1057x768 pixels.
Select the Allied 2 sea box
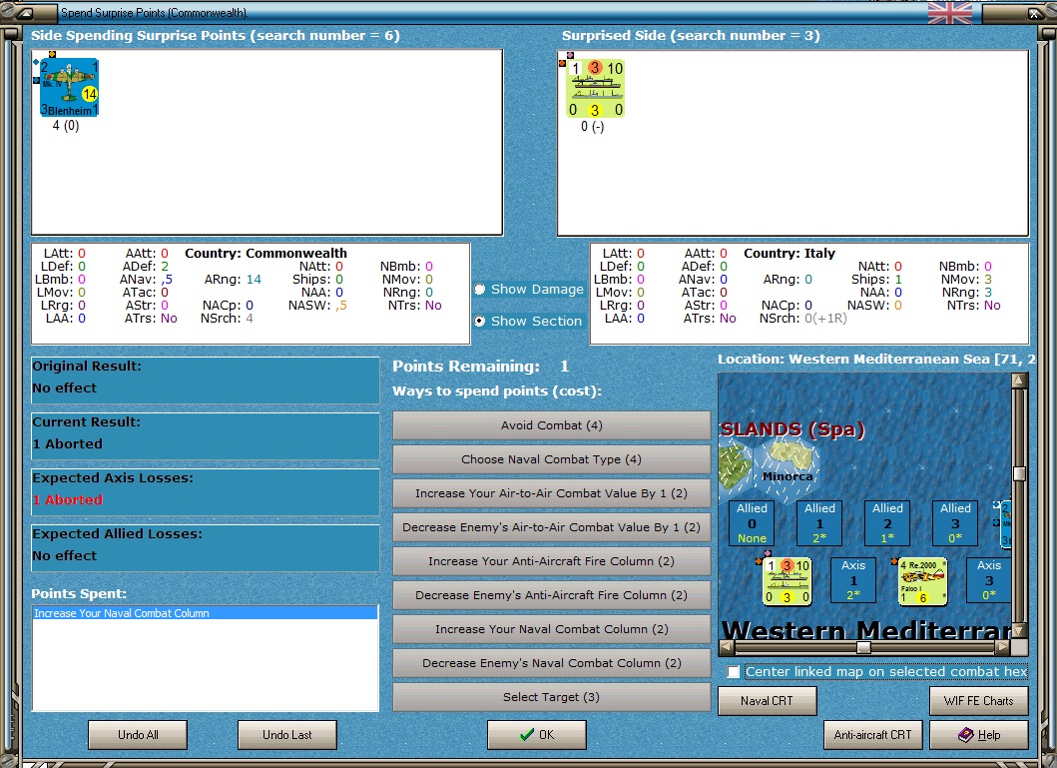coord(887,523)
